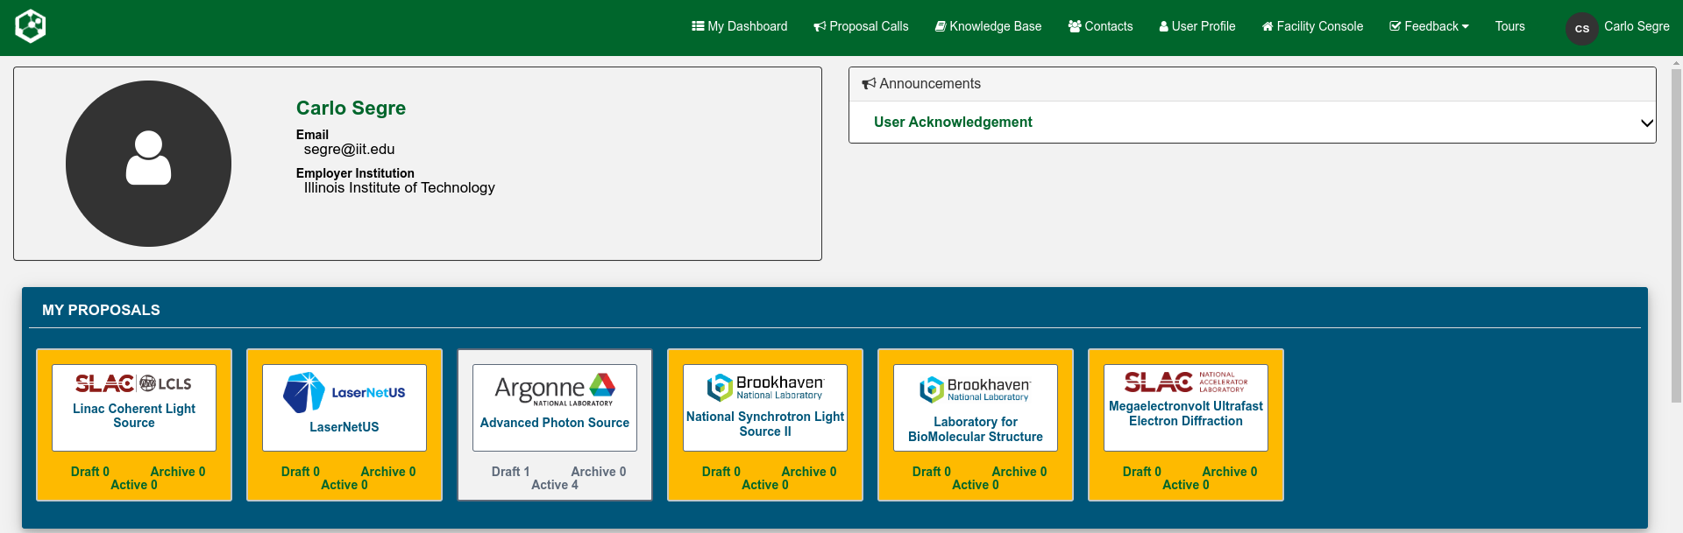1683x533 pixels.
Task: Select Megaelectronvolt Ultrafast Electron Diffraction link
Action: tap(1185, 413)
